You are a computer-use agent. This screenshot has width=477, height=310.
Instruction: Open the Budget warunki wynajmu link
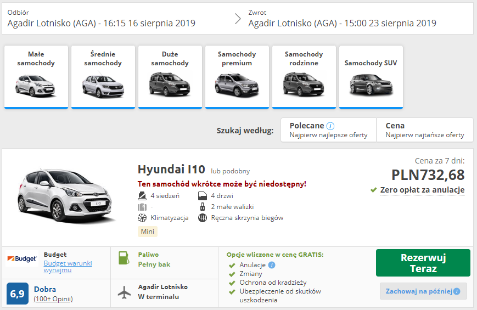pyautogui.click(x=68, y=267)
